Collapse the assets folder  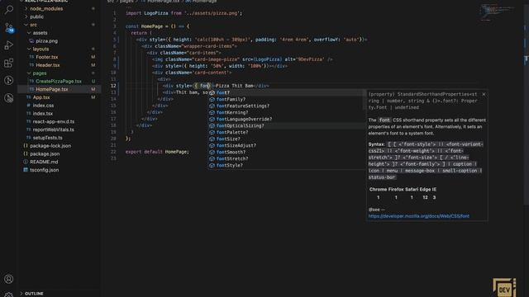pos(29,33)
